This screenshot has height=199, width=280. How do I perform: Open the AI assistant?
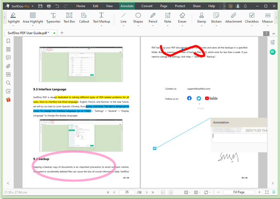click(272, 52)
